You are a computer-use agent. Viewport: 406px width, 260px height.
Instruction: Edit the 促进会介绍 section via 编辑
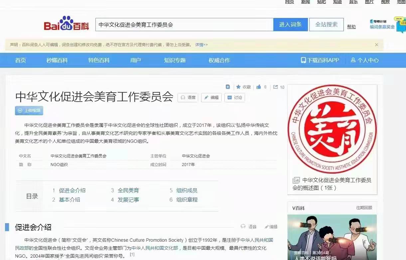[271, 227]
